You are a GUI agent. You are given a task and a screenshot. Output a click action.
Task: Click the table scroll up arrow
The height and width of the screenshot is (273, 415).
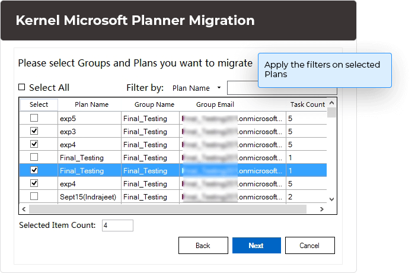click(x=331, y=103)
